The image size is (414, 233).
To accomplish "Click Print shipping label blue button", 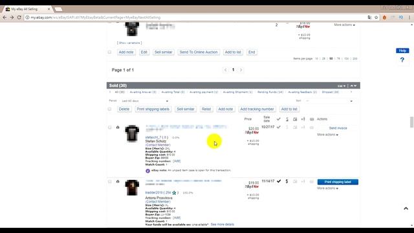I will [338, 182].
